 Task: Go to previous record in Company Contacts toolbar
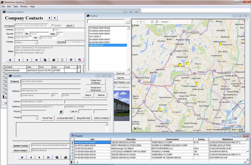click(x=19, y=60)
